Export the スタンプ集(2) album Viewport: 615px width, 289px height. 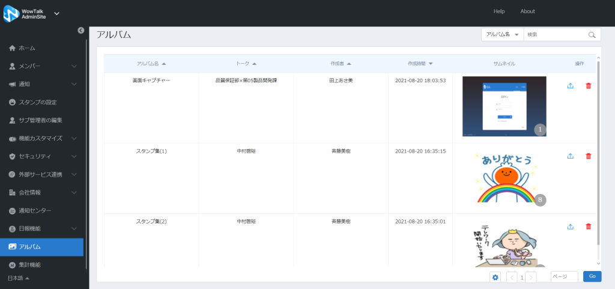pyautogui.click(x=571, y=227)
